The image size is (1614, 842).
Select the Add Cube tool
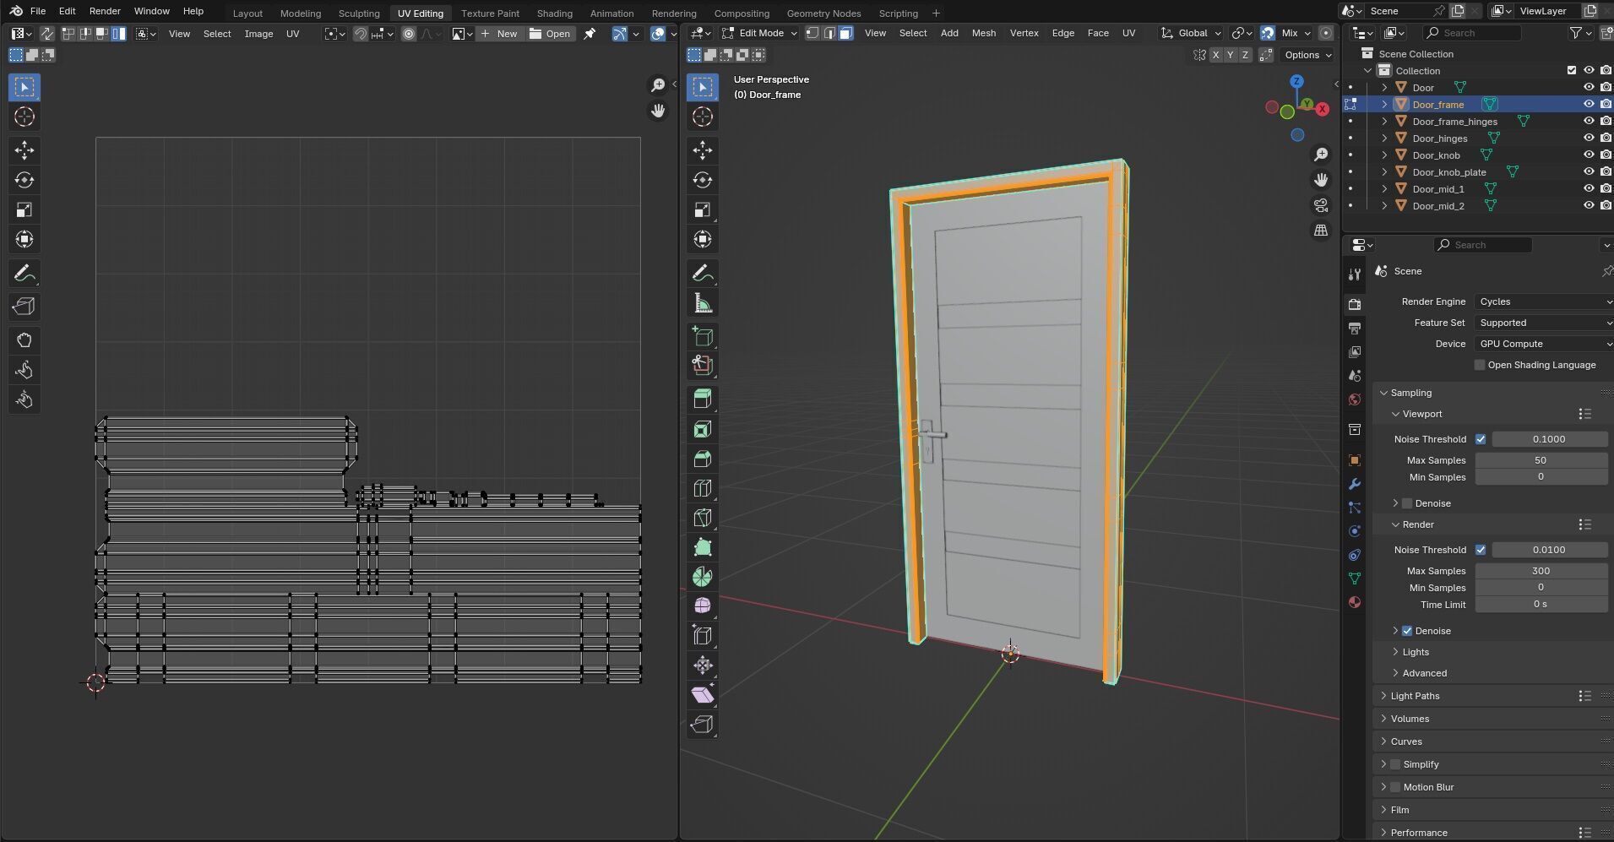(x=702, y=336)
